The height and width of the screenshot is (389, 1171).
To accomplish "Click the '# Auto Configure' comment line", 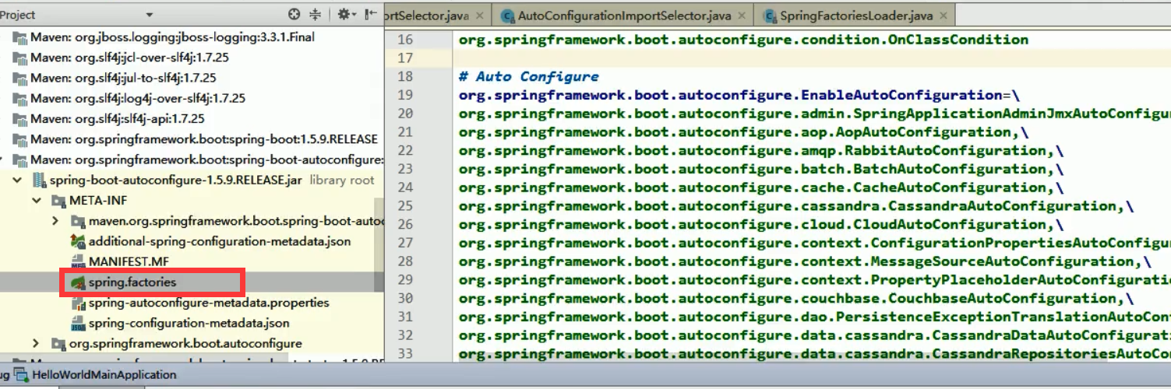I will point(528,76).
